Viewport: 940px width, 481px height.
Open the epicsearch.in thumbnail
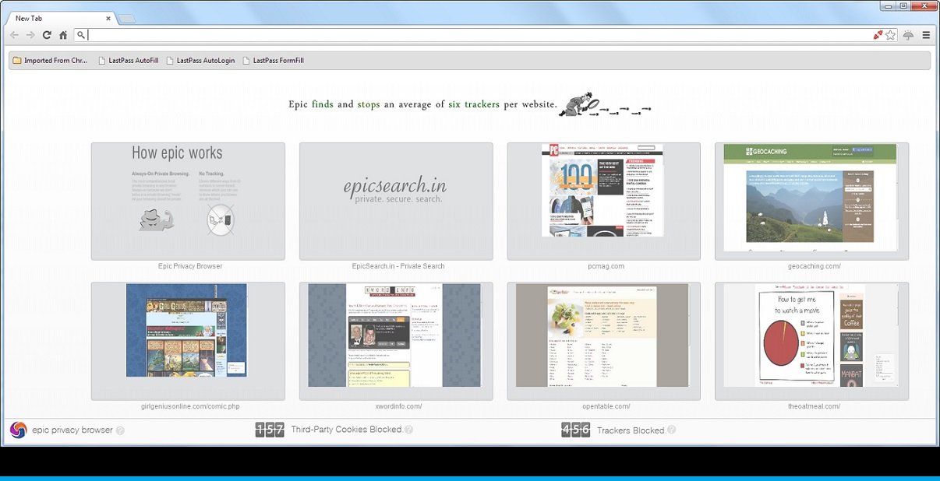point(396,201)
